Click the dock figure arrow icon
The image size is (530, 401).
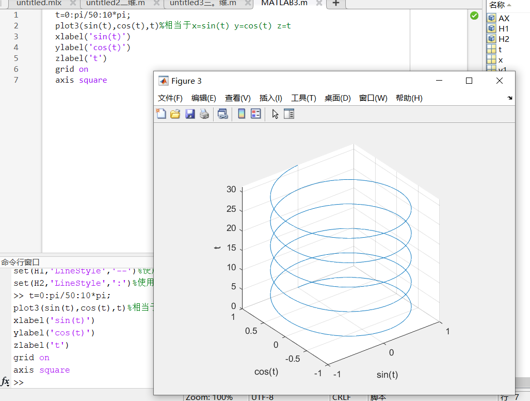[x=510, y=98]
